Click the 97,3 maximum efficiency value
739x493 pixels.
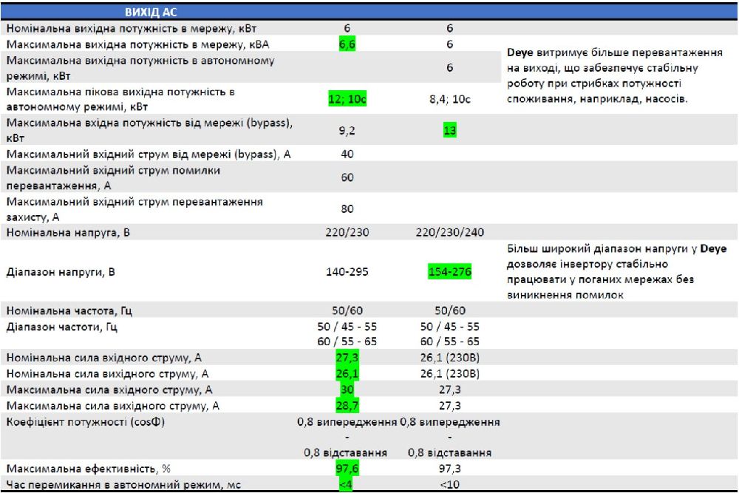click(449, 469)
